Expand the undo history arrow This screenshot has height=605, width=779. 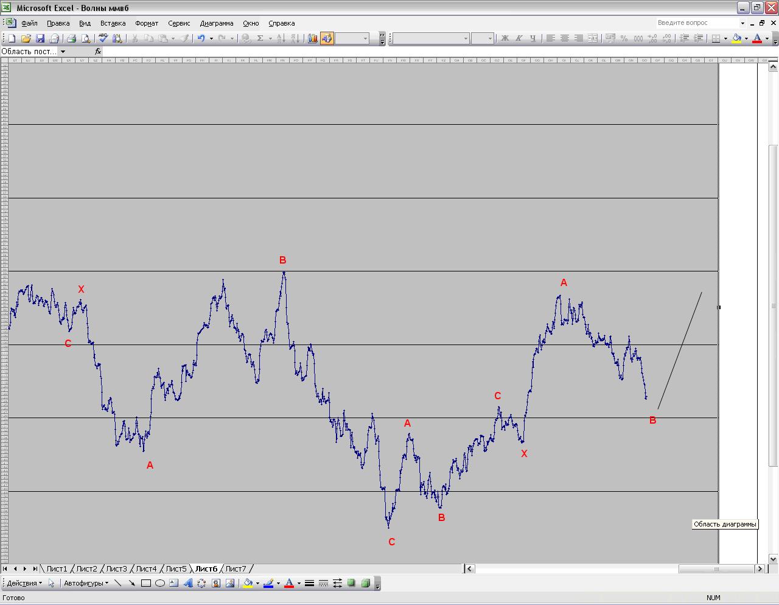pos(211,38)
